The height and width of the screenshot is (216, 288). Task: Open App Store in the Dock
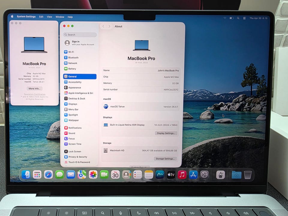coord(193,175)
